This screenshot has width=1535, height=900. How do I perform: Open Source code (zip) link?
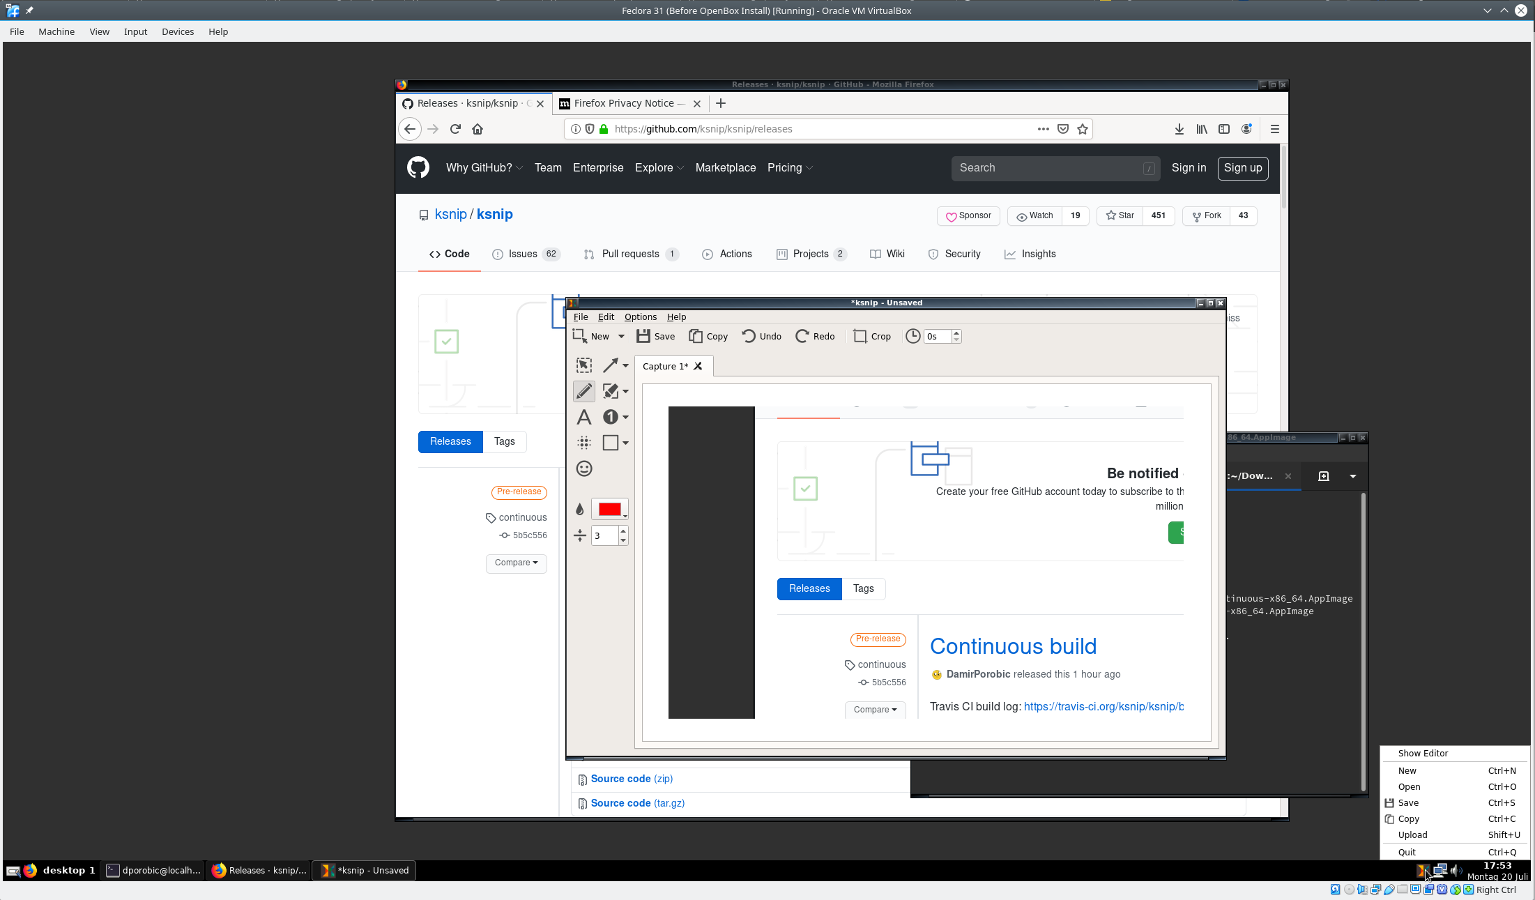[632, 779]
